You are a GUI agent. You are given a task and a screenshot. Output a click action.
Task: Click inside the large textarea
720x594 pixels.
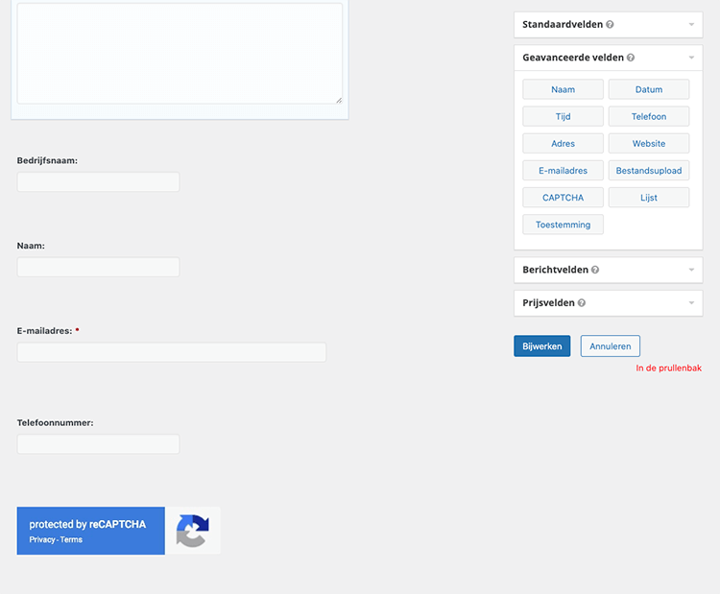[x=180, y=53]
